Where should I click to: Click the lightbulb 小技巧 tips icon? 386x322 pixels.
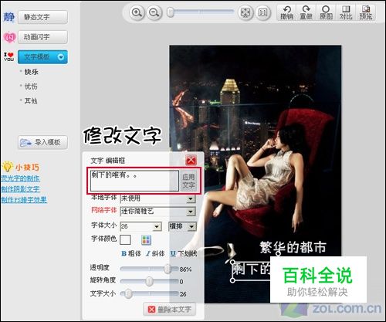coord(7,167)
